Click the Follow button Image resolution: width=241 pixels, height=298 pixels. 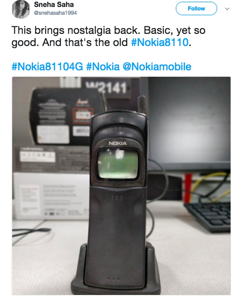click(196, 9)
